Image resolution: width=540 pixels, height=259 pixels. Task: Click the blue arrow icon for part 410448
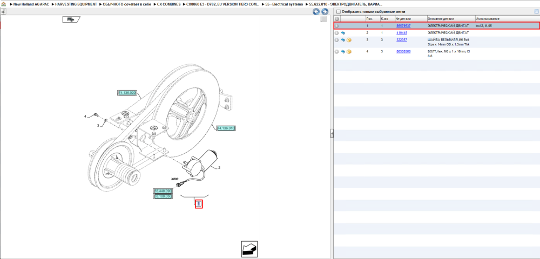343,33
